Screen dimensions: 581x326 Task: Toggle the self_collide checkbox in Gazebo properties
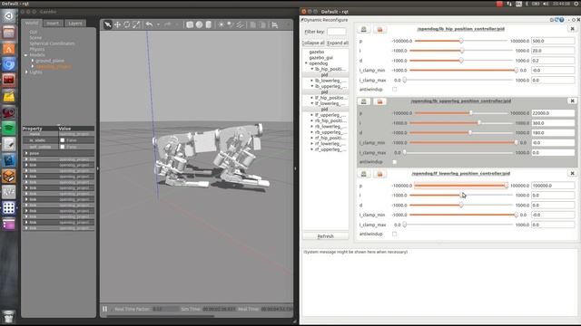tap(63, 147)
